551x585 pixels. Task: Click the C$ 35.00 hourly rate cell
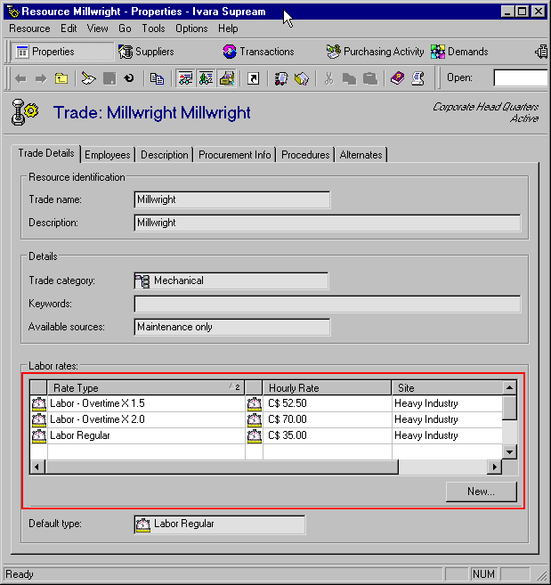coord(328,435)
